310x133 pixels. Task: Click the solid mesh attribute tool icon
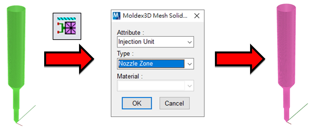pyautogui.click(x=67, y=26)
